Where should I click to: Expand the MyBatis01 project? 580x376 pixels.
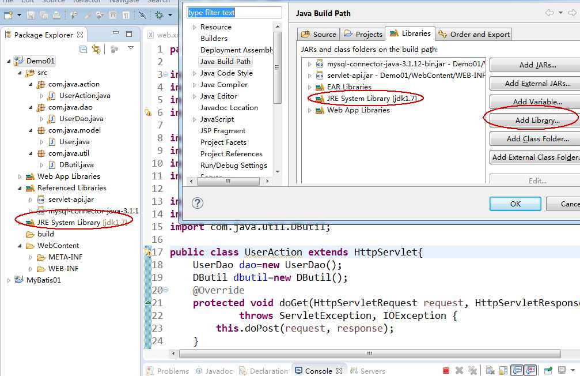pyautogui.click(x=9, y=280)
